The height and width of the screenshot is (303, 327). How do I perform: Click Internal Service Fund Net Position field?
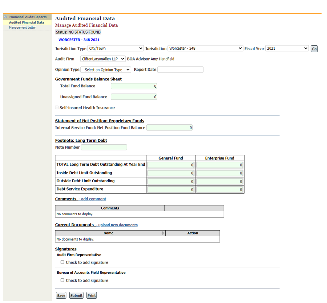[170, 128]
